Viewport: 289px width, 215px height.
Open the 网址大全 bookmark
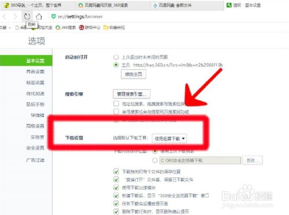coord(42,28)
